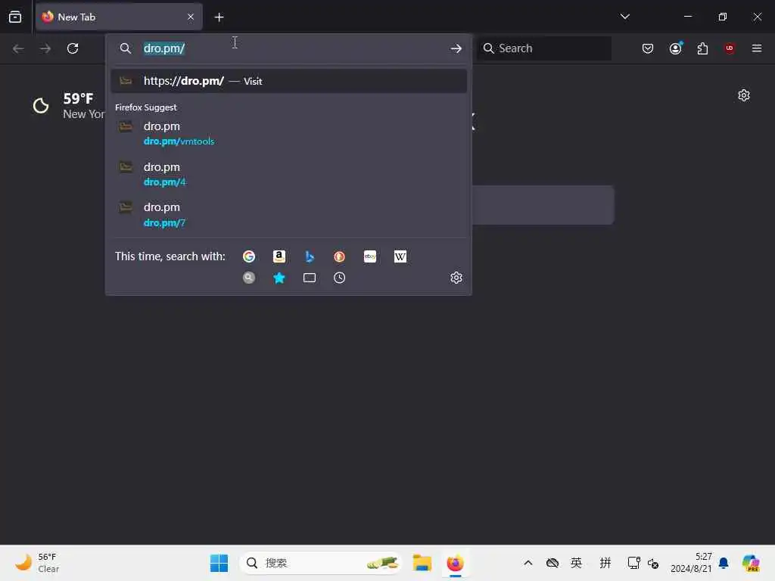Open the 59°F weather widget
The width and height of the screenshot is (775, 581).
click(x=68, y=106)
